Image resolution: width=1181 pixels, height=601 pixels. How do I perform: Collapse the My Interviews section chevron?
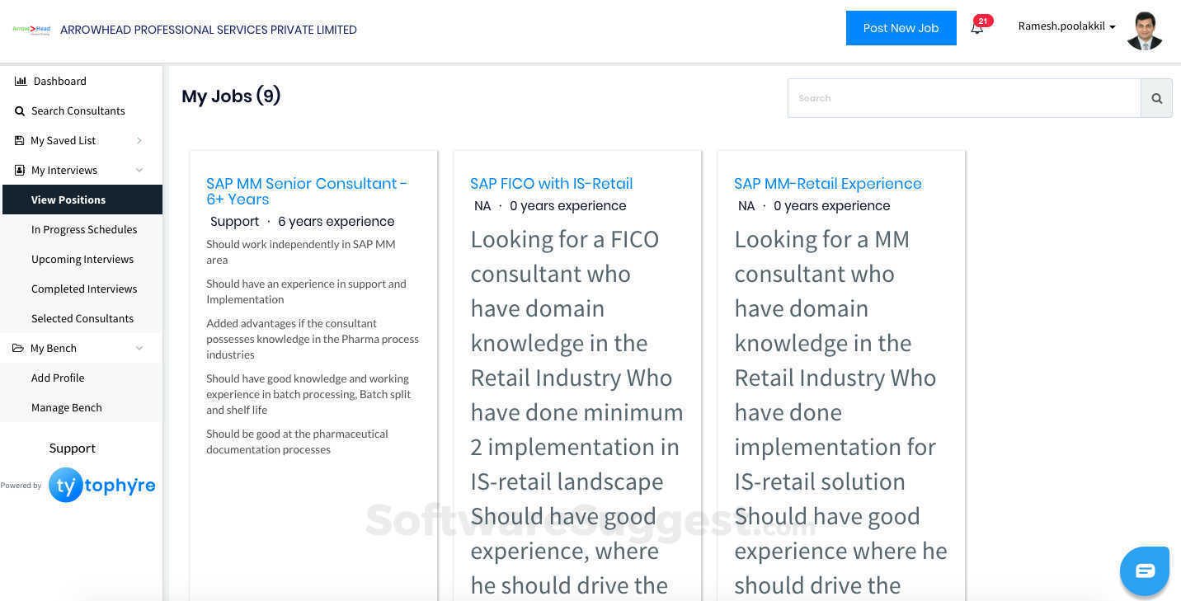[x=139, y=170]
